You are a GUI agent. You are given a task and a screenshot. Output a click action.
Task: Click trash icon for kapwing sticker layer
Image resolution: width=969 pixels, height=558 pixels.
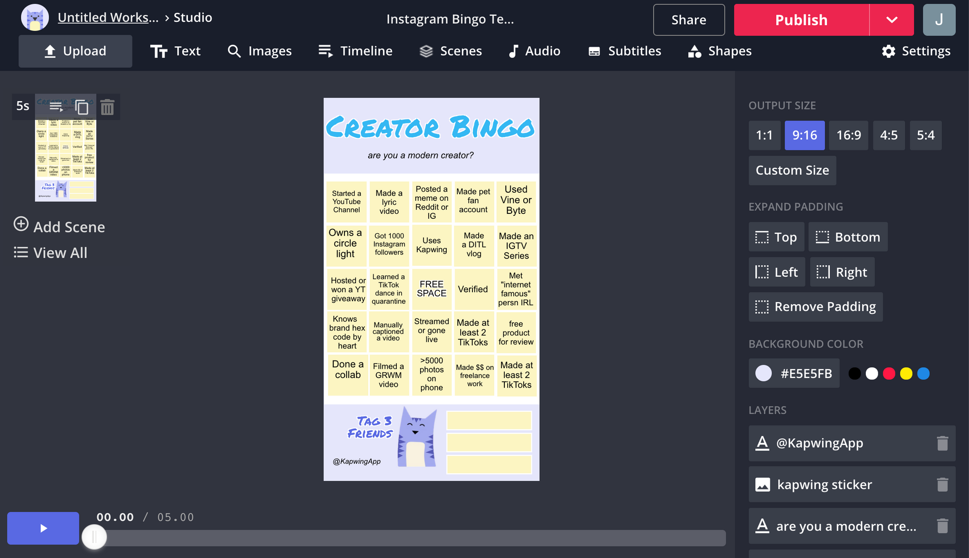[942, 484]
